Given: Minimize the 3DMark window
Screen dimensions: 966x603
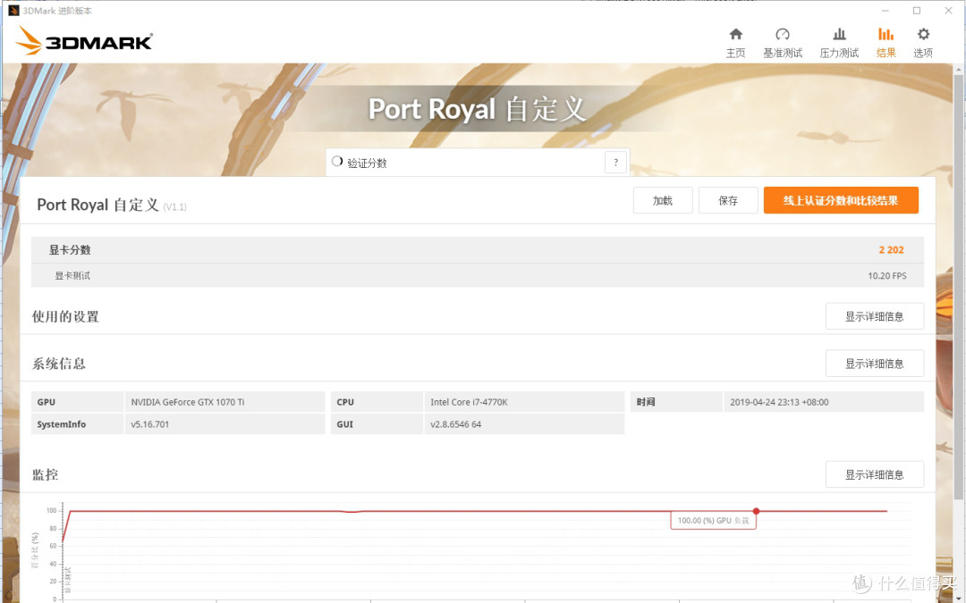Looking at the screenshot, I should pos(885,11).
